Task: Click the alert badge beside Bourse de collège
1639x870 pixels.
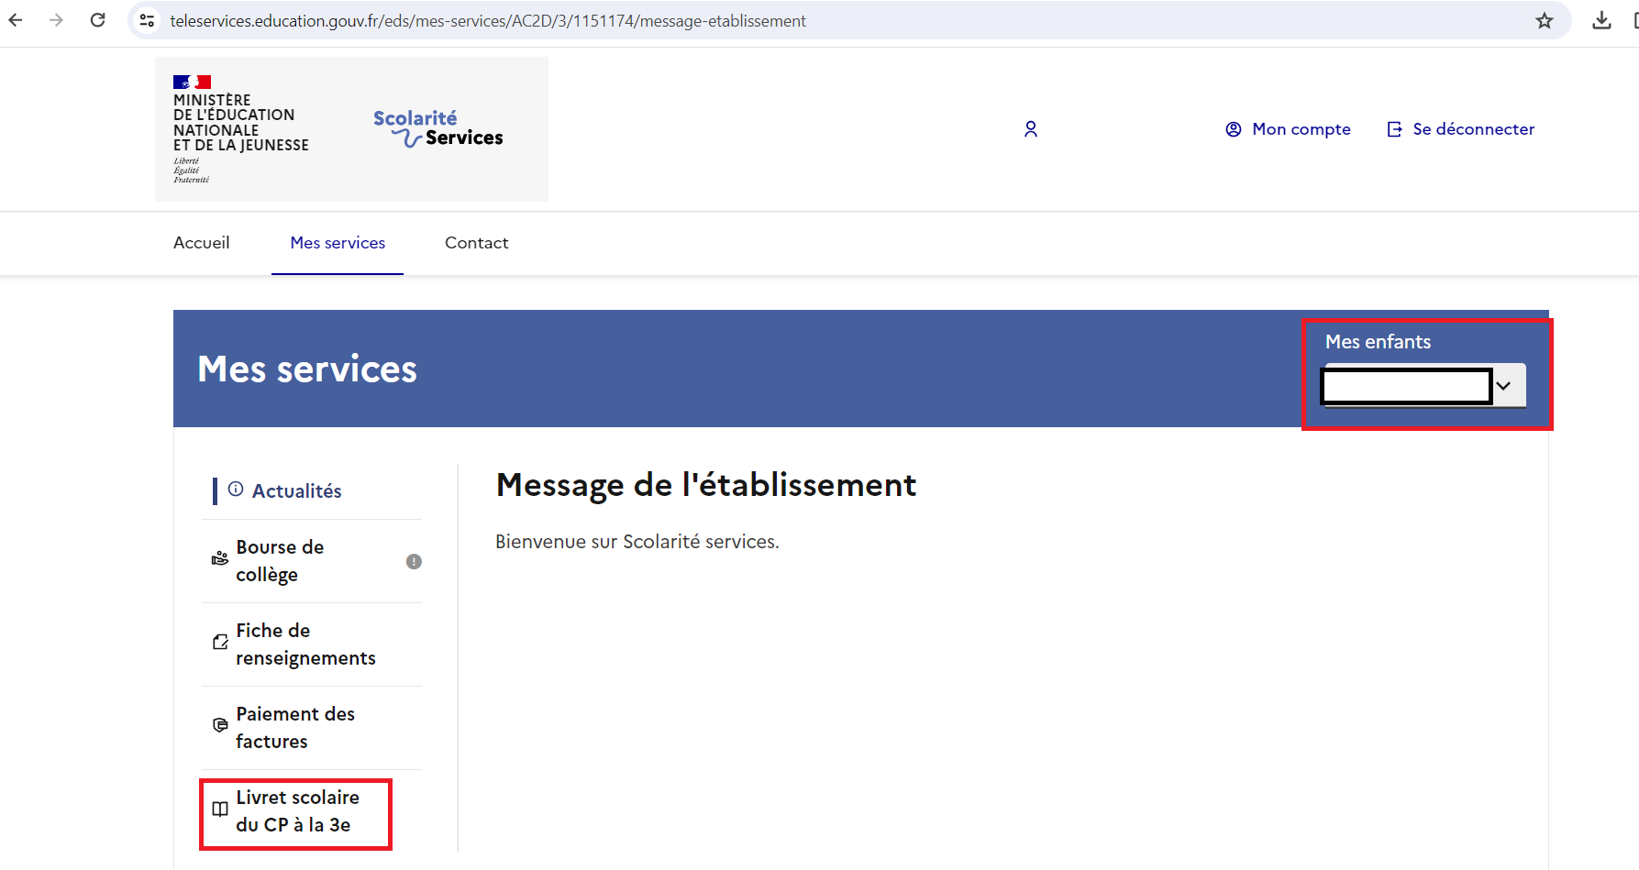Action: (x=414, y=561)
